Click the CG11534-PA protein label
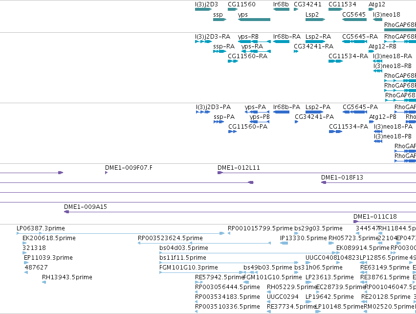Image resolution: width=416 pixels, height=314 pixels. click(349, 127)
